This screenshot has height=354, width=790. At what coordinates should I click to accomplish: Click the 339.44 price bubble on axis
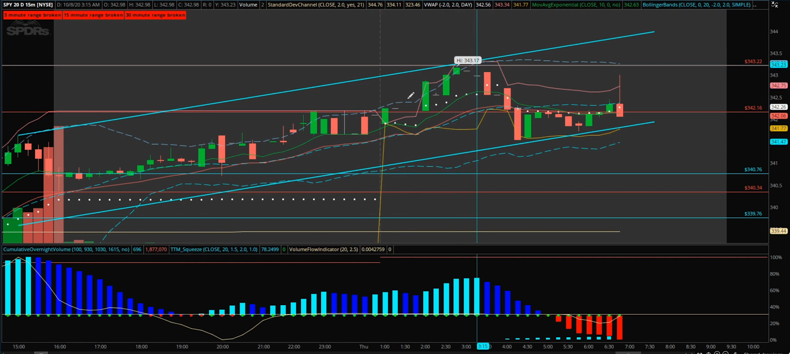pyautogui.click(x=779, y=231)
